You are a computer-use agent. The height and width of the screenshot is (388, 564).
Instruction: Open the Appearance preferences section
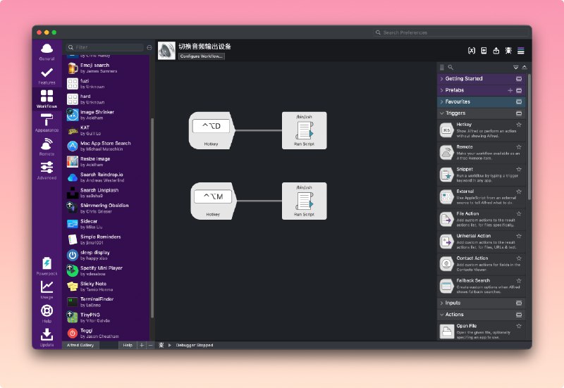[x=47, y=123]
